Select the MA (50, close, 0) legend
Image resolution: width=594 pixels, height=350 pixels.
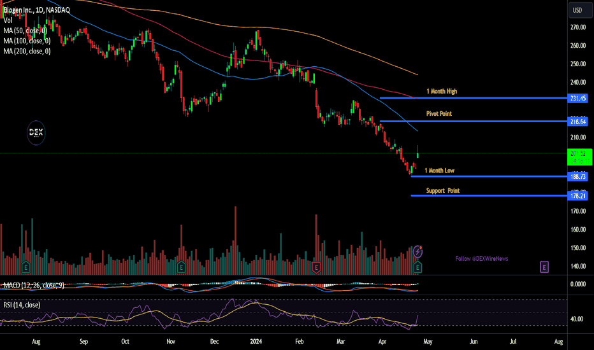coord(25,31)
